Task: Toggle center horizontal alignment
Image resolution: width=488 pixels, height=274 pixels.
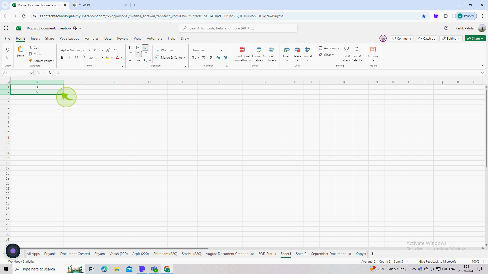Action: [x=138, y=54]
